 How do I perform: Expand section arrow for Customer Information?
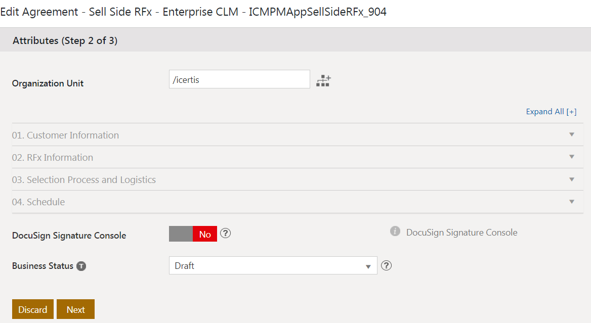[572, 135]
